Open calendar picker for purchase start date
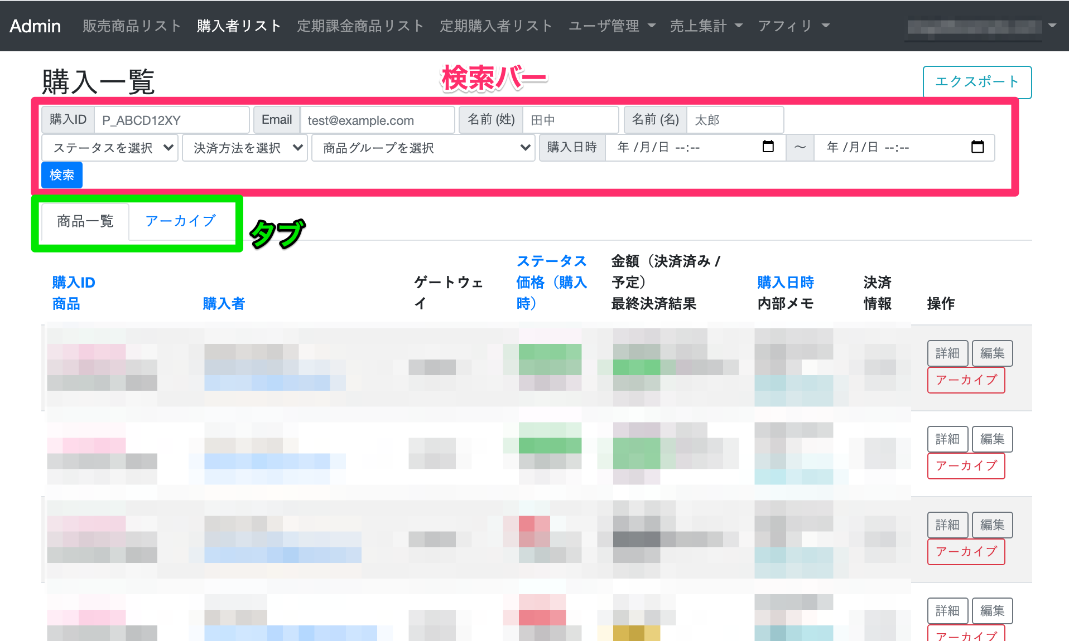Screen dimensions: 1069x641 (768, 147)
